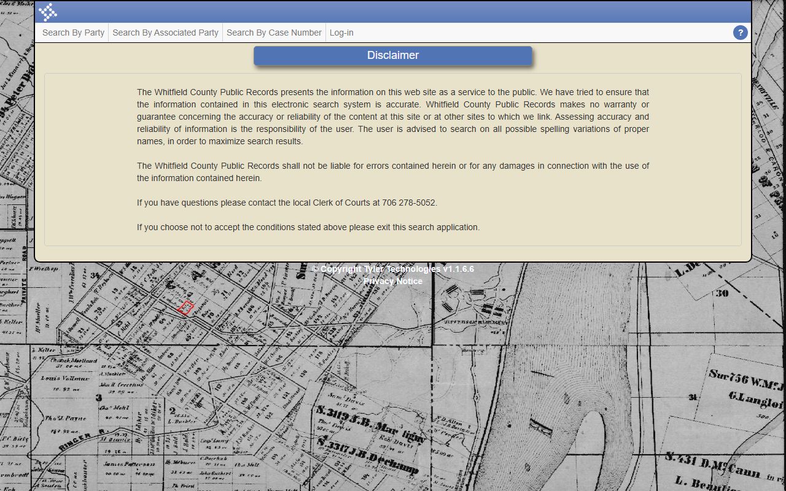The width and height of the screenshot is (786, 491).
Task: Click the Tyler Technologies diamond logo
Action: (x=48, y=12)
